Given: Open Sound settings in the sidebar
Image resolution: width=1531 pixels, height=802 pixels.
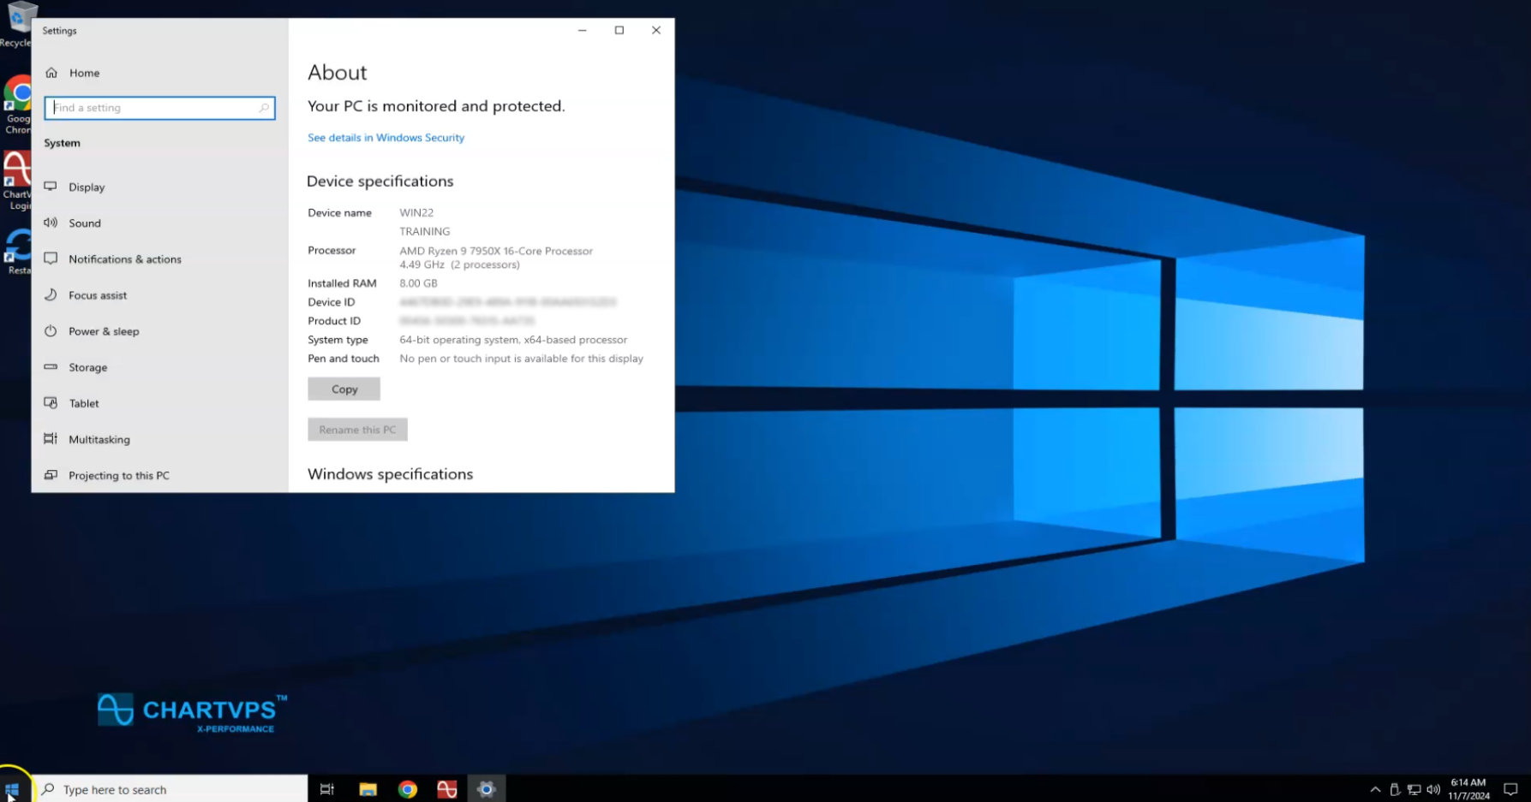Looking at the screenshot, I should tap(85, 223).
